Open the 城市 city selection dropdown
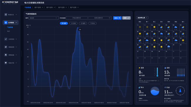This screenshot has width=191, height=107. (43, 18)
